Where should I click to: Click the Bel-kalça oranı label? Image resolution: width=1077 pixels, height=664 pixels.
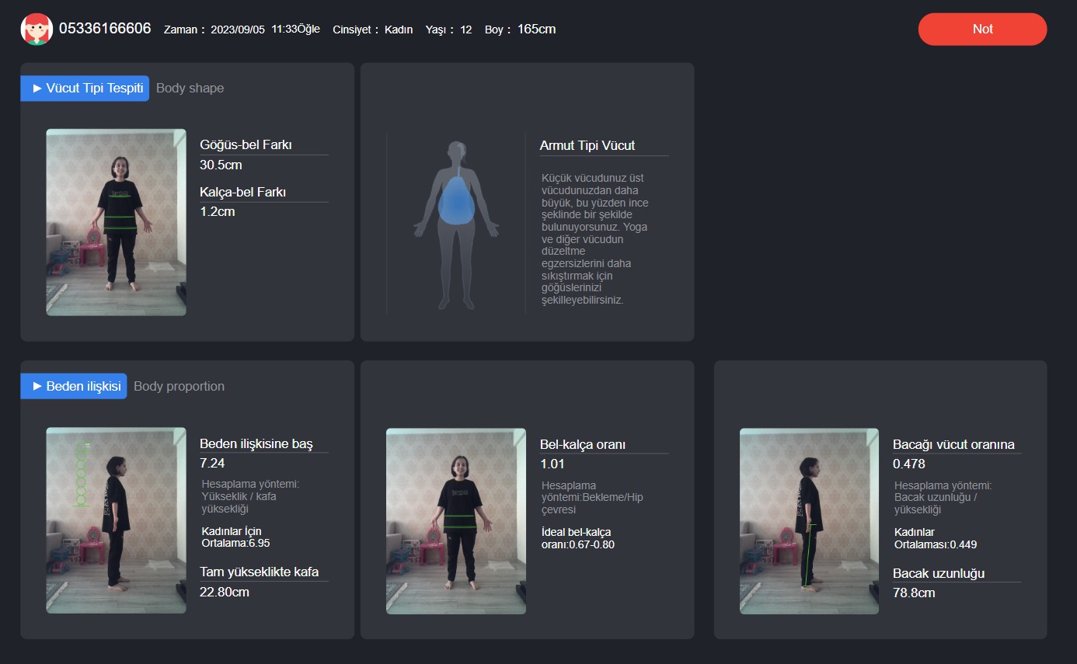[583, 445]
